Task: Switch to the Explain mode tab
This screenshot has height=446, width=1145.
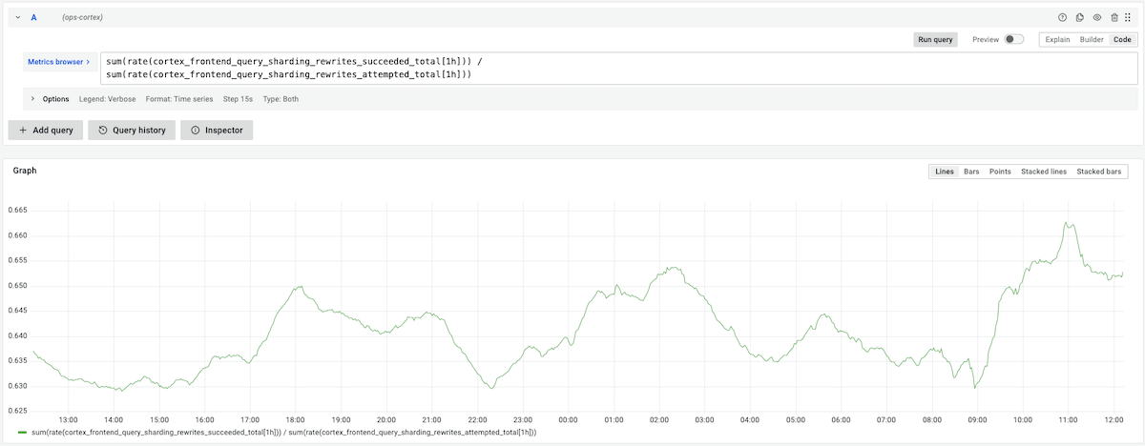Action: (1057, 40)
